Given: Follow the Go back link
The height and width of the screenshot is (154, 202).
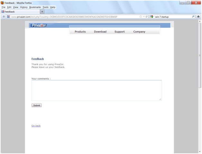Looking at the screenshot, I should click(36, 126).
